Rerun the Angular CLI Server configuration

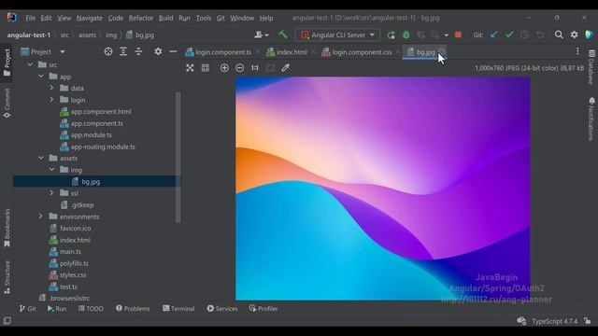point(391,35)
